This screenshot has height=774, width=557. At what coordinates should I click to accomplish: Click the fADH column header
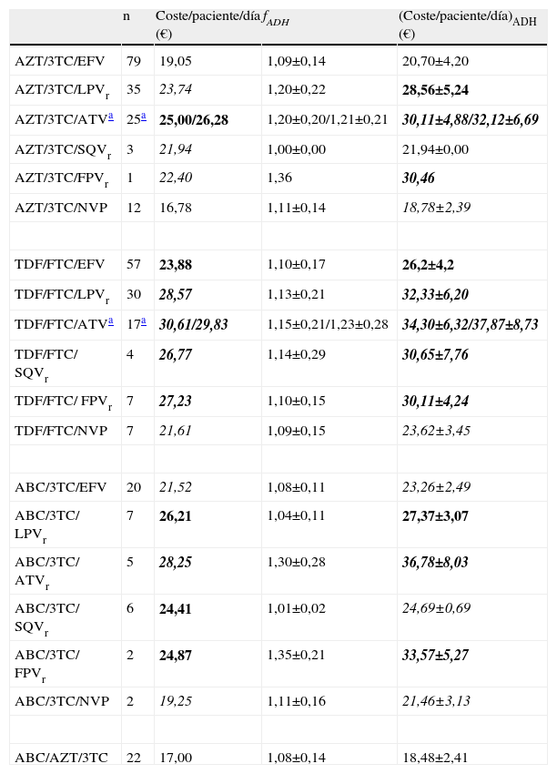276,16
